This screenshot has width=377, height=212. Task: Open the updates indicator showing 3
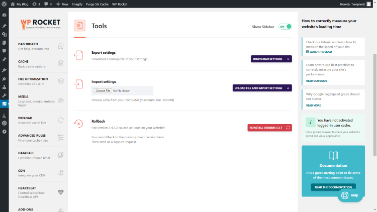pyautogui.click(x=36, y=4)
